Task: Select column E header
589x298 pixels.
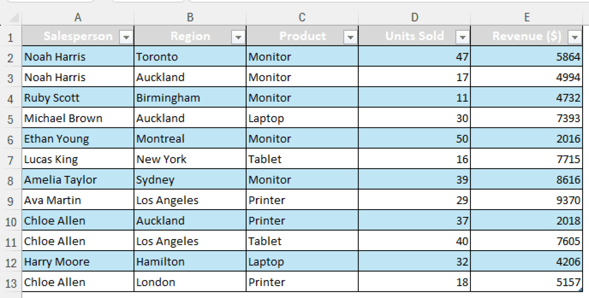Action: (x=526, y=17)
